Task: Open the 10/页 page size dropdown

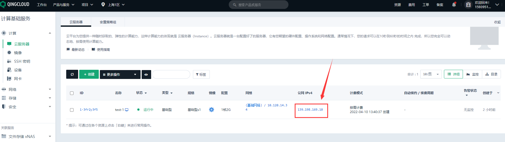Action: click(431, 74)
